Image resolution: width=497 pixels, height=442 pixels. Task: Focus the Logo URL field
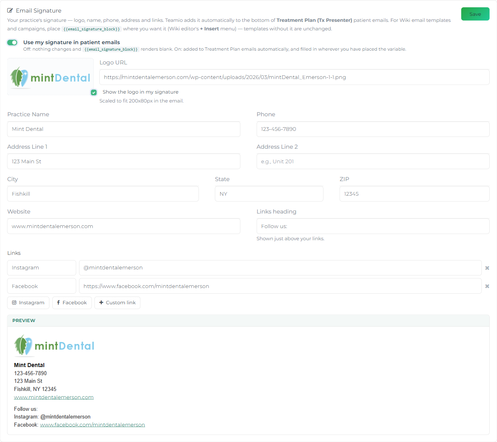(x=294, y=77)
